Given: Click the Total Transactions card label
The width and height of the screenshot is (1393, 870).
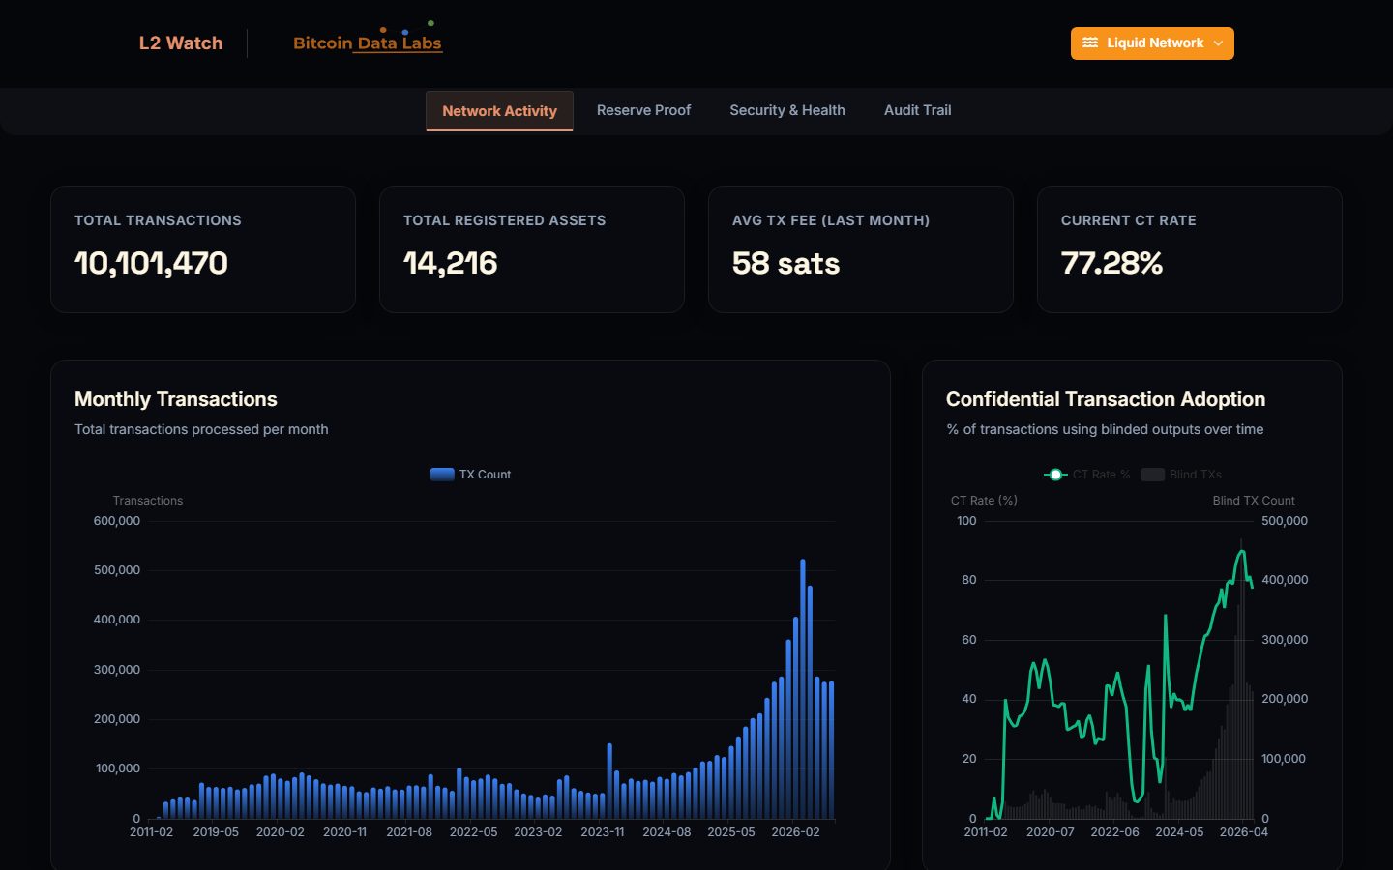Looking at the screenshot, I should coord(158,220).
